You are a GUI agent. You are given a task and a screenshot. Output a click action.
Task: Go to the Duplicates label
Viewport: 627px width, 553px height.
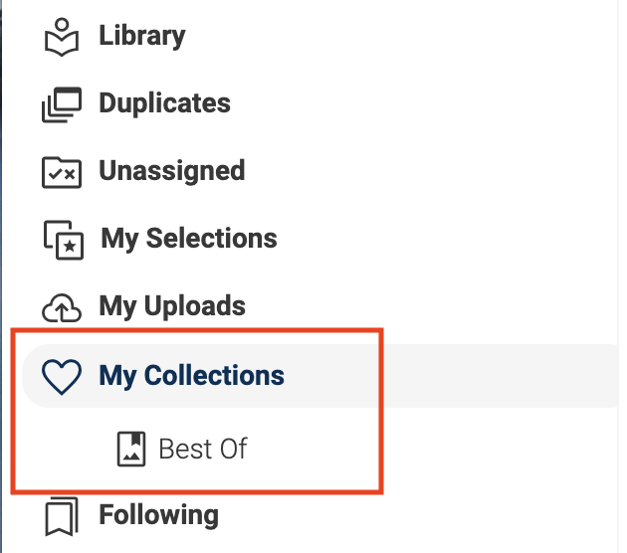(x=164, y=103)
